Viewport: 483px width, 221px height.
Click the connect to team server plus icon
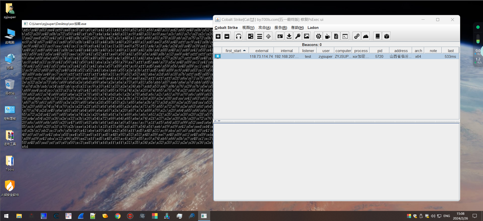(218, 36)
